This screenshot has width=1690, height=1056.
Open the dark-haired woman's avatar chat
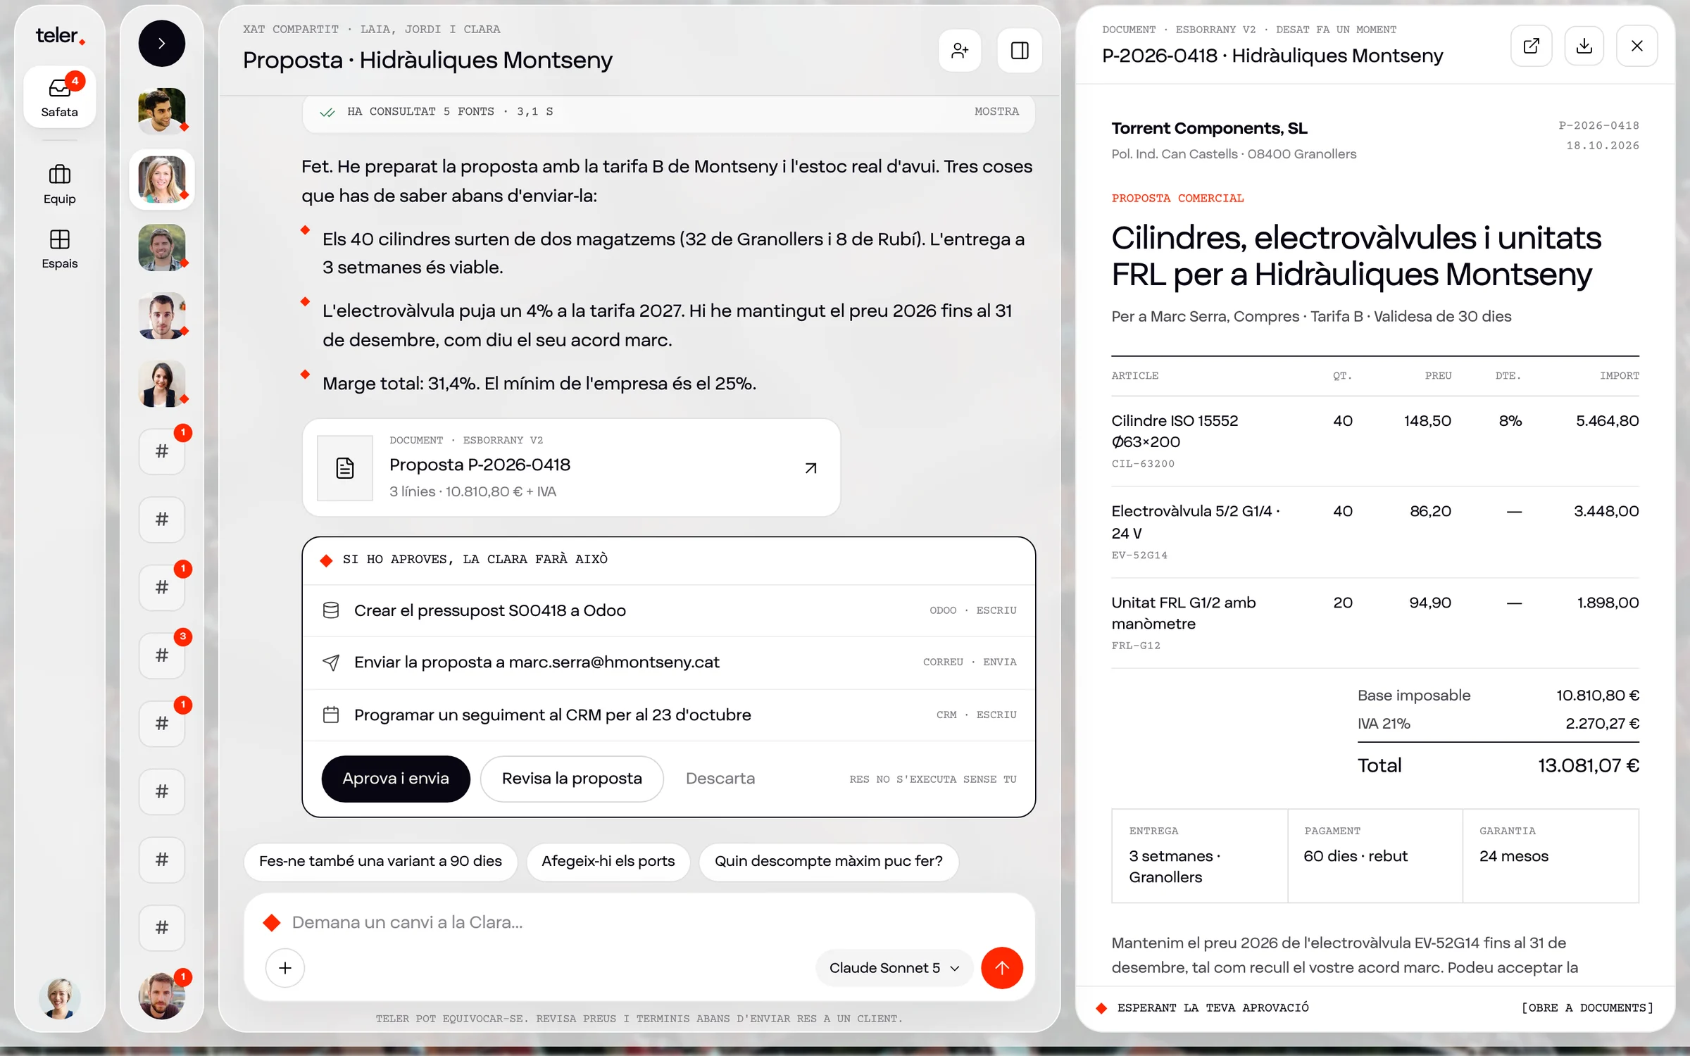(162, 384)
